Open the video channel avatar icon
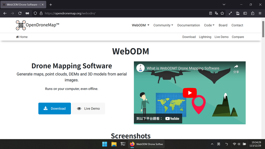The height and width of the screenshot is (149, 265). (141, 68)
